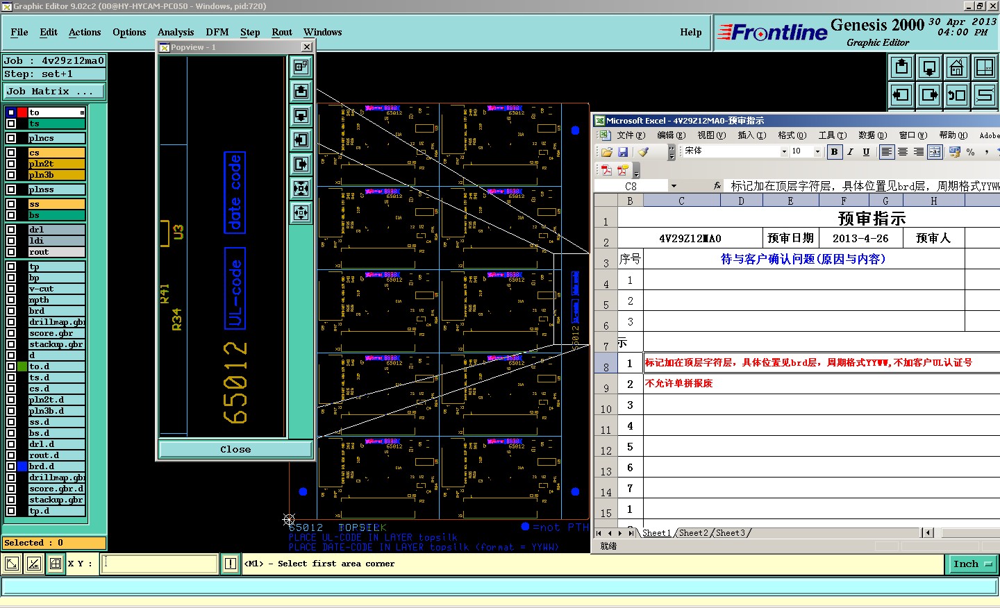Click the main panel pan left icon
The width and height of the screenshot is (1000, 608).
901,94
